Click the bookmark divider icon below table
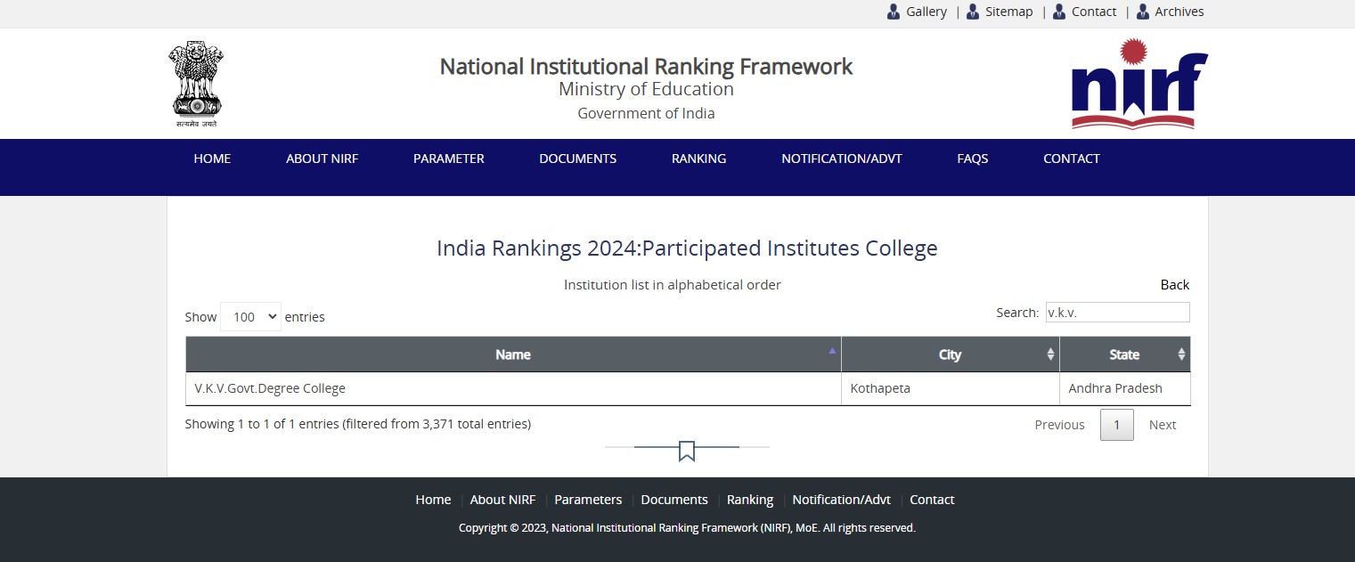1355x562 pixels. point(686,451)
